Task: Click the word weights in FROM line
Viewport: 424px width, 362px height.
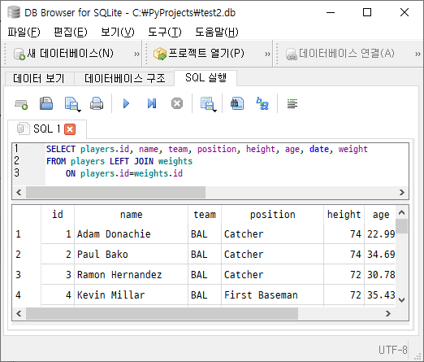Action: tap(175, 161)
